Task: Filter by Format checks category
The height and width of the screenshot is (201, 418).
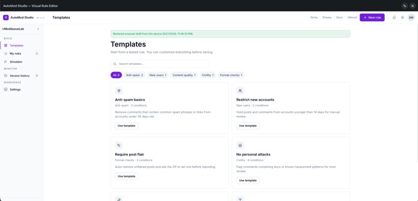Action: [231, 75]
